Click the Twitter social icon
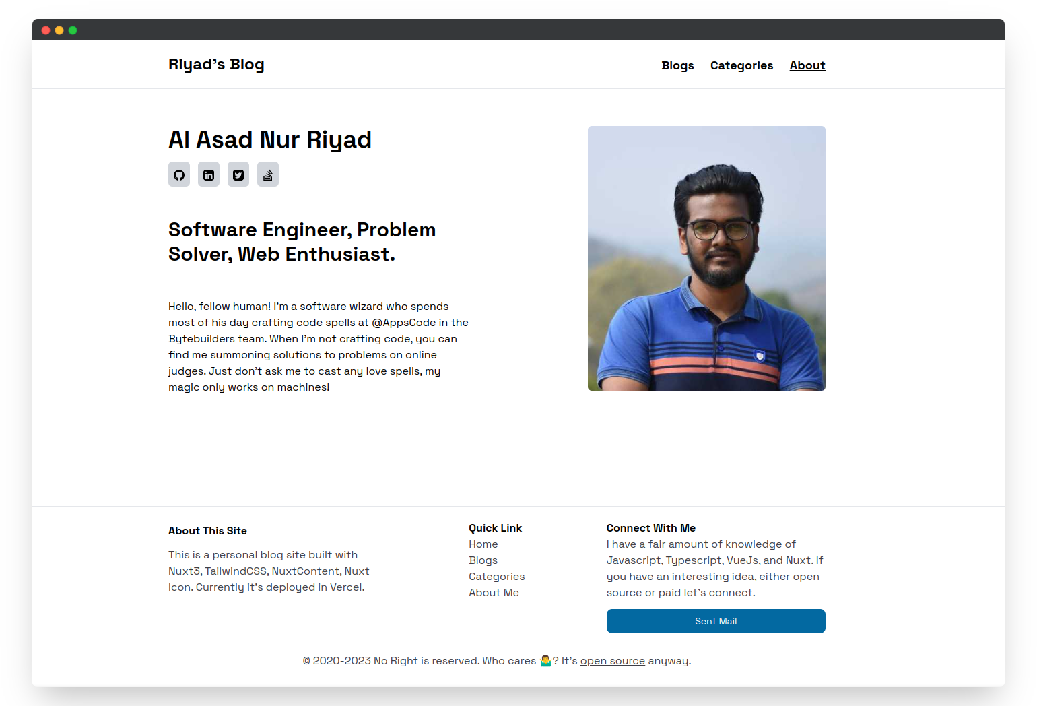This screenshot has width=1037, height=706. [x=238, y=174]
